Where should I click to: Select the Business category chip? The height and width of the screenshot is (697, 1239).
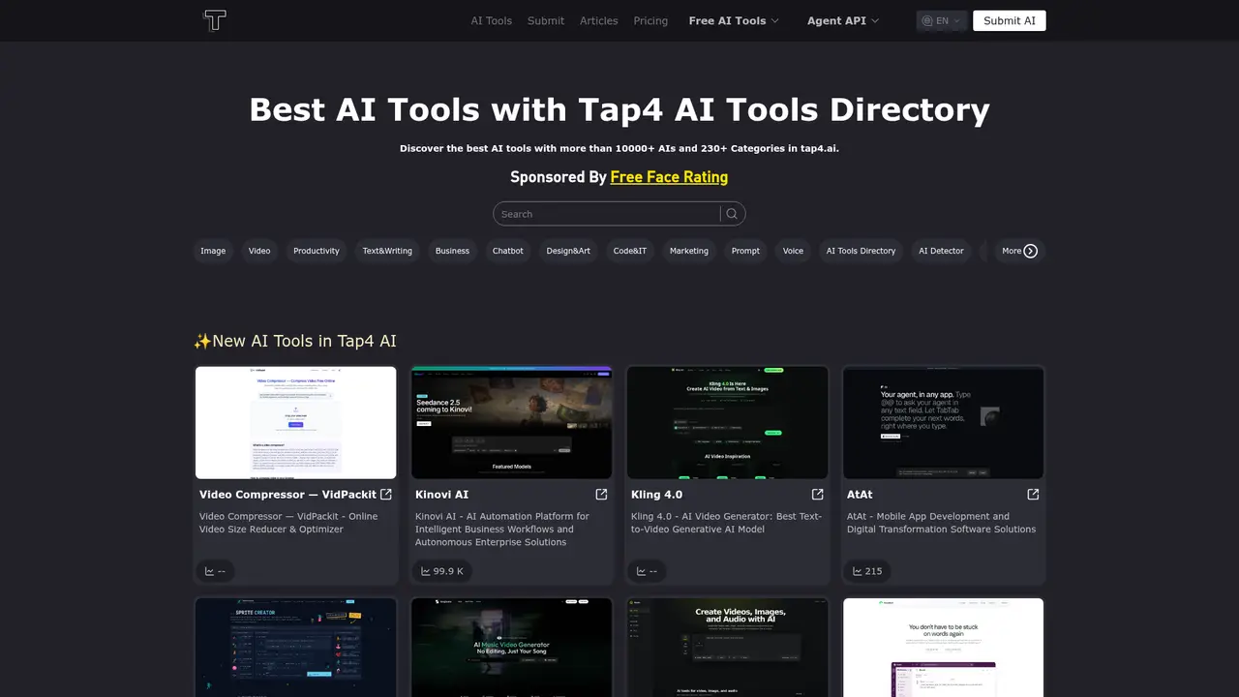click(x=452, y=251)
